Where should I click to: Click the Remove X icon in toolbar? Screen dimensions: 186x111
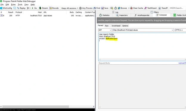(28, 8)
